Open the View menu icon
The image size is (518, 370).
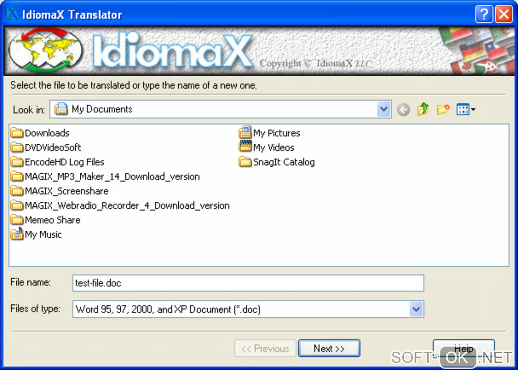pyautogui.click(x=466, y=109)
